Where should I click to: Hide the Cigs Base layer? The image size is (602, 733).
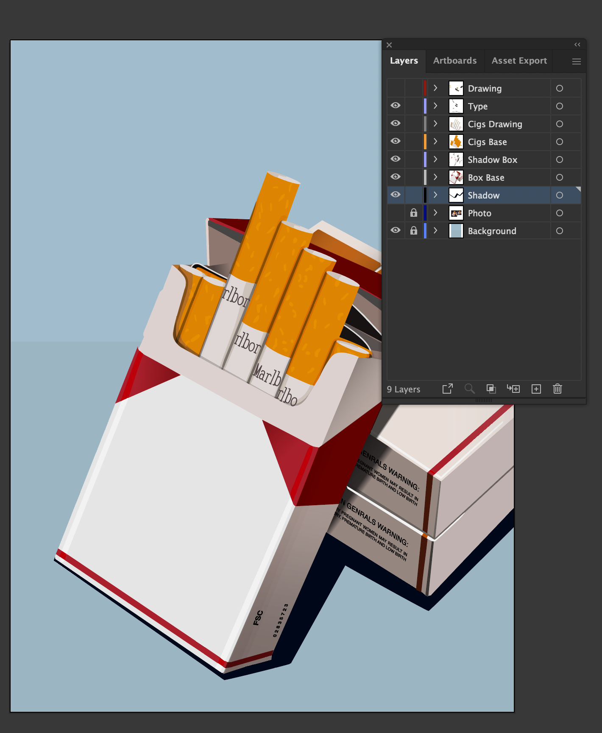396,141
